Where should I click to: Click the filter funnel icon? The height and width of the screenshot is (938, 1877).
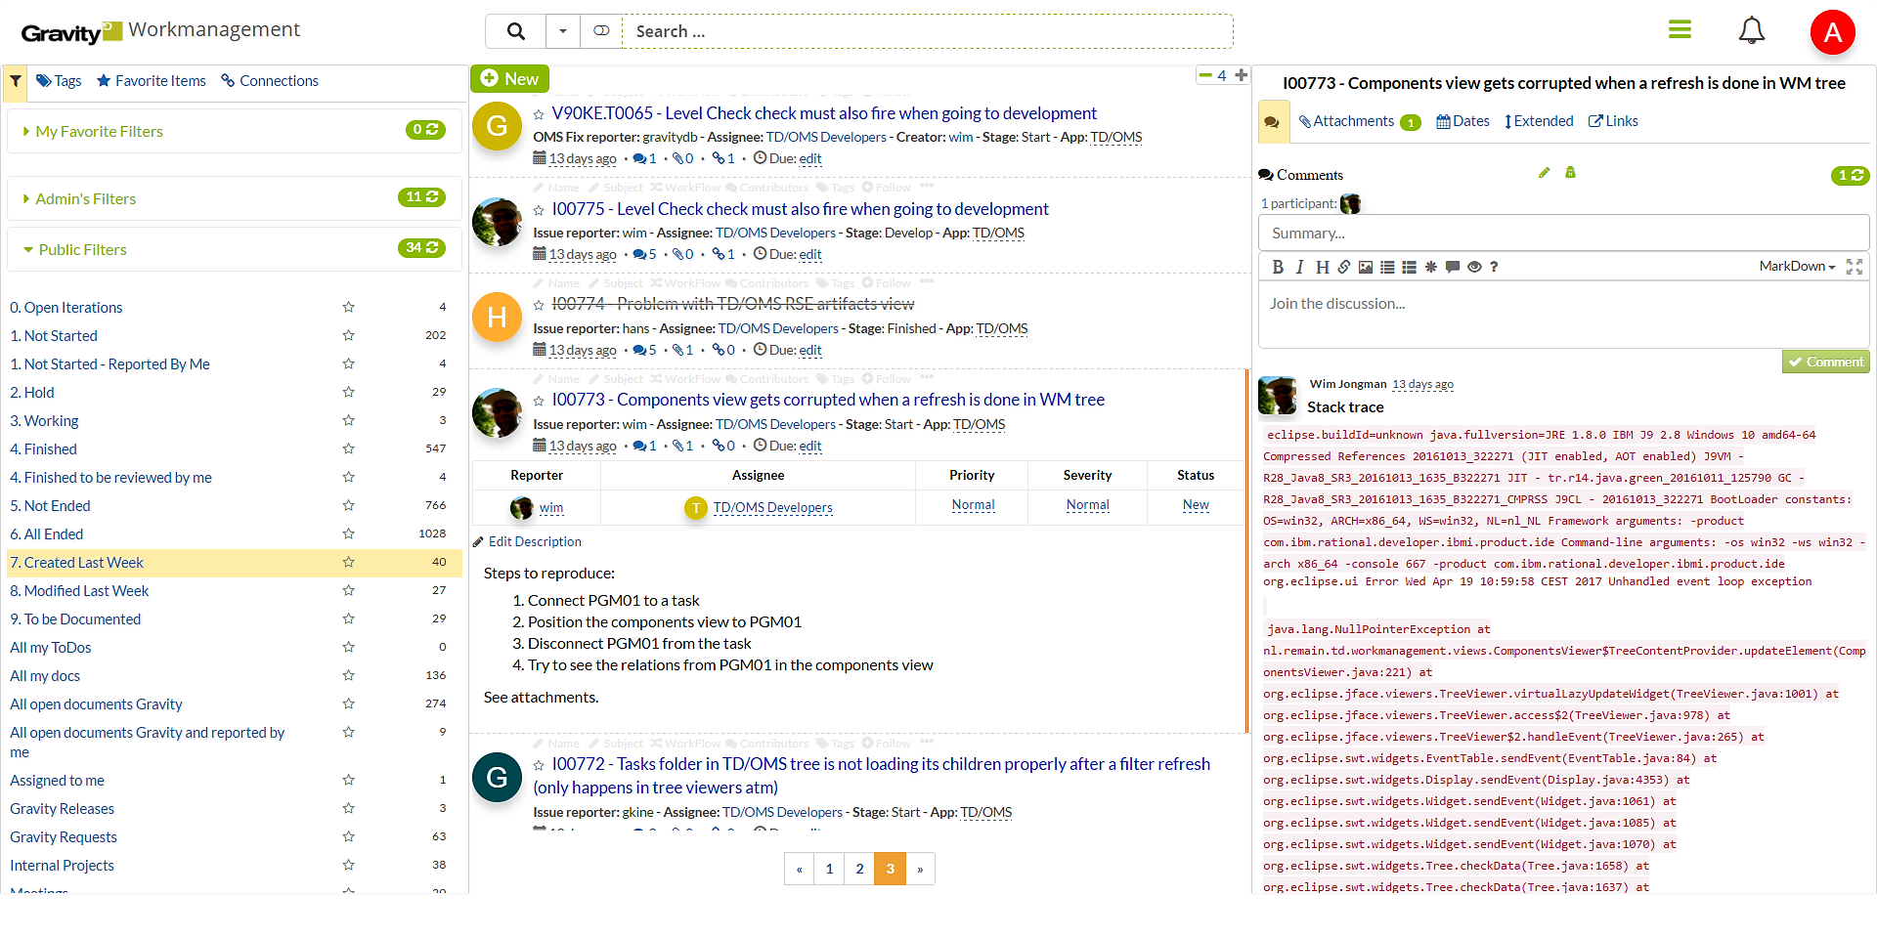[16, 82]
